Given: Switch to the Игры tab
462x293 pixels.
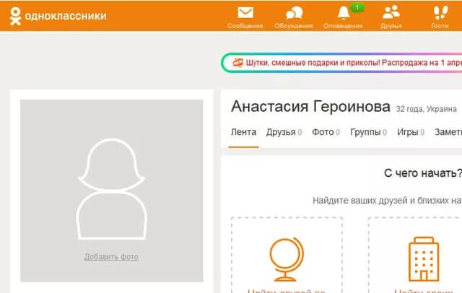Looking at the screenshot, I should point(411,132).
